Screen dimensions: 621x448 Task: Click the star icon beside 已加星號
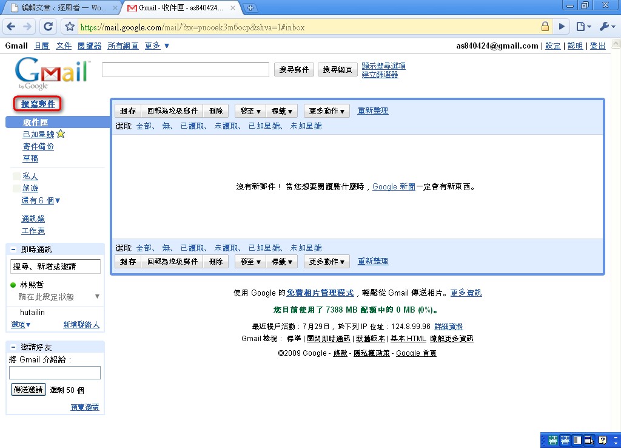click(61, 134)
